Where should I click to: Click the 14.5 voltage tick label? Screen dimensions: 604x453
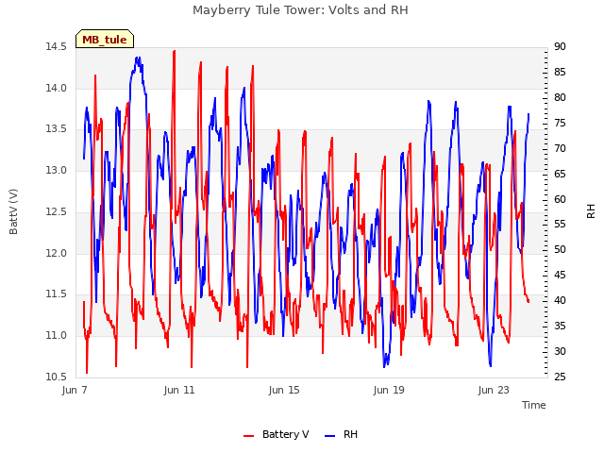(x=57, y=47)
